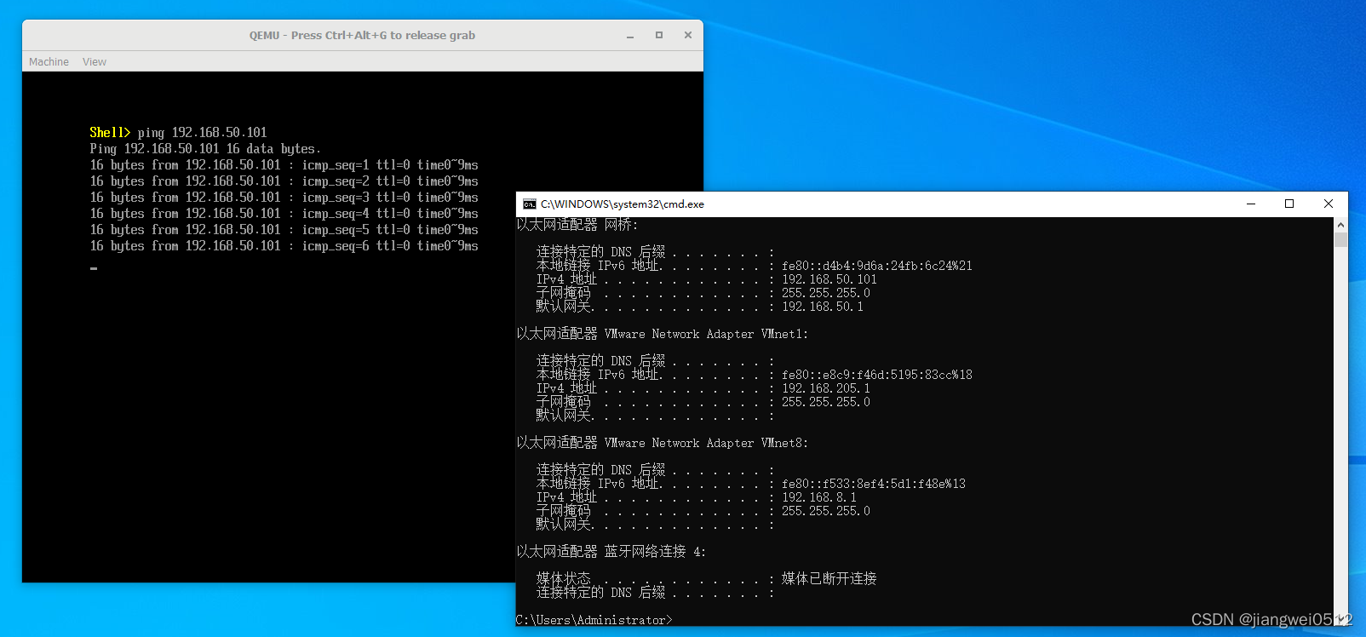1366x637 pixels.
Task: Click the empty cmd scrollbar track
Action: 1340,426
